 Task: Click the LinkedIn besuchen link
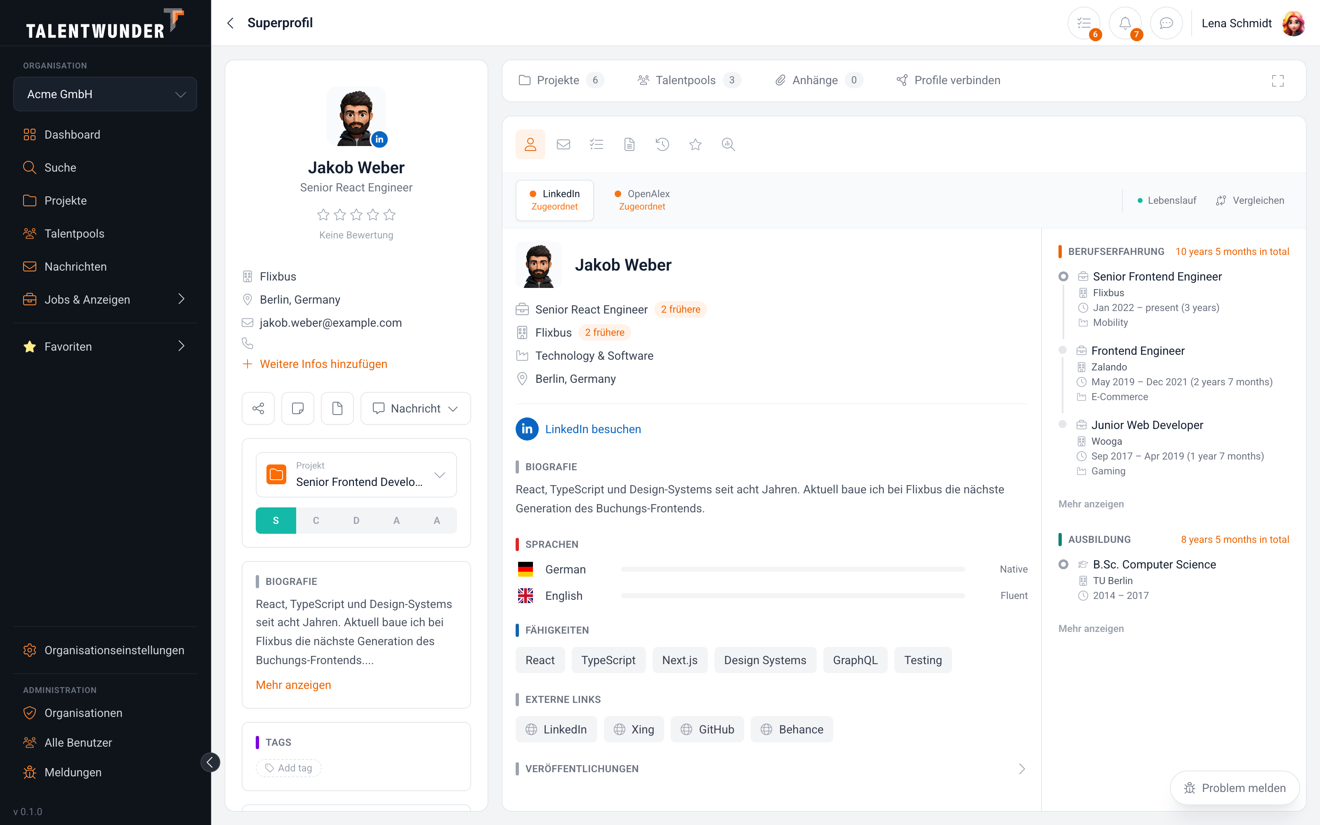[593, 429]
